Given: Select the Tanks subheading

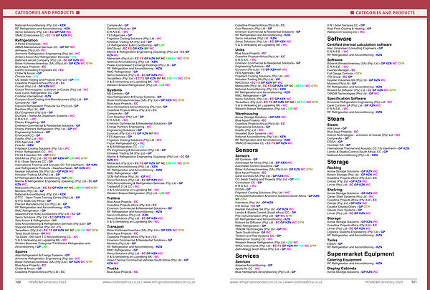Looking at the screenshot, I should 332,240.
